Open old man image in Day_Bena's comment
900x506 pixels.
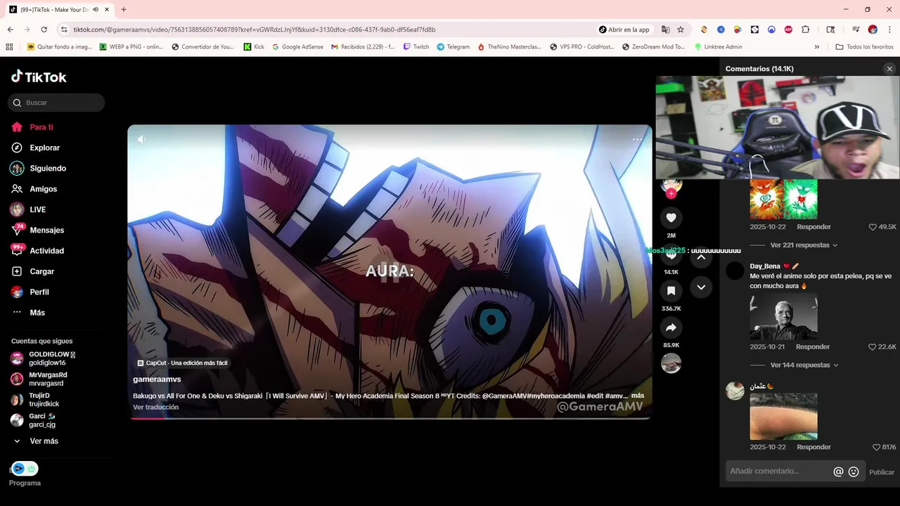[x=783, y=317]
